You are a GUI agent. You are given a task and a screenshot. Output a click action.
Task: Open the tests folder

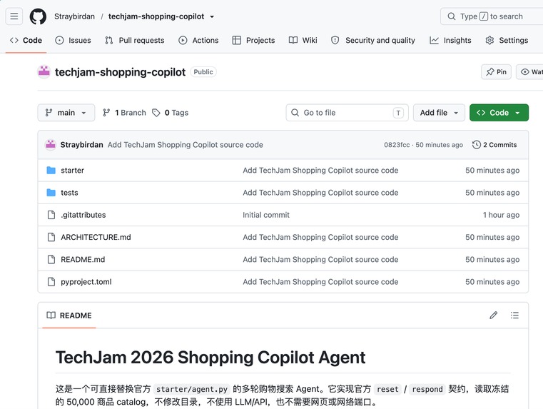point(69,193)
